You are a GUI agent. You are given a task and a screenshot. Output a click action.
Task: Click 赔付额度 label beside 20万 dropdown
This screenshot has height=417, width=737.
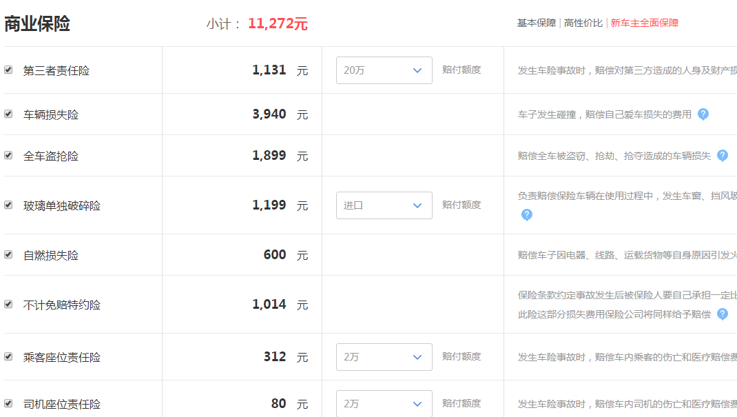[x=461, y=70]
